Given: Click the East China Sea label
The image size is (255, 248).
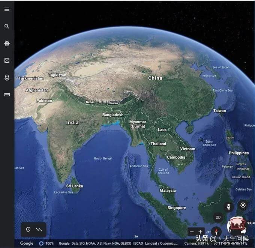Looking at the screenshot, I should click(223, 90).
